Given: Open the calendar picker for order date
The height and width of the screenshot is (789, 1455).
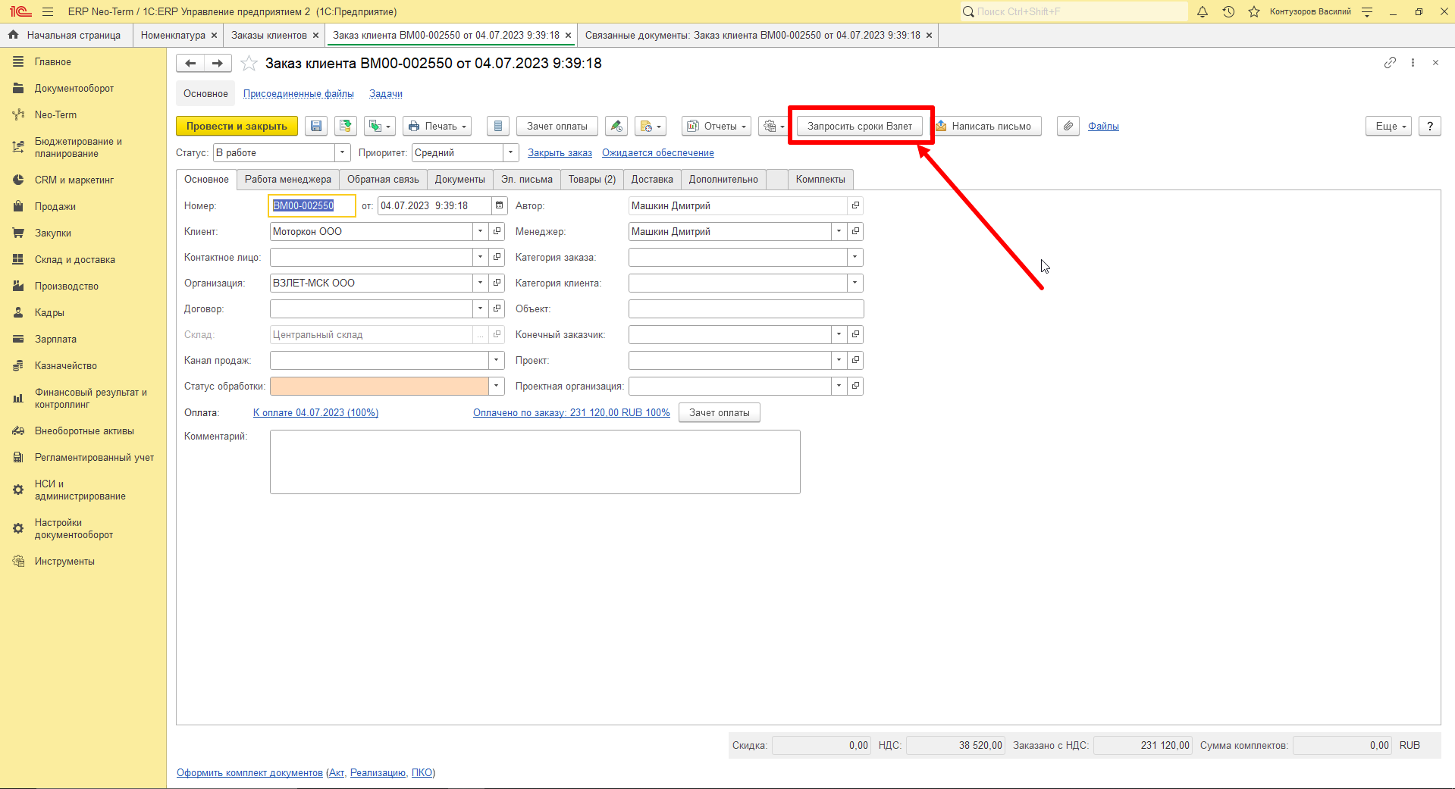Looking at the screenshot, I should 499,205.
